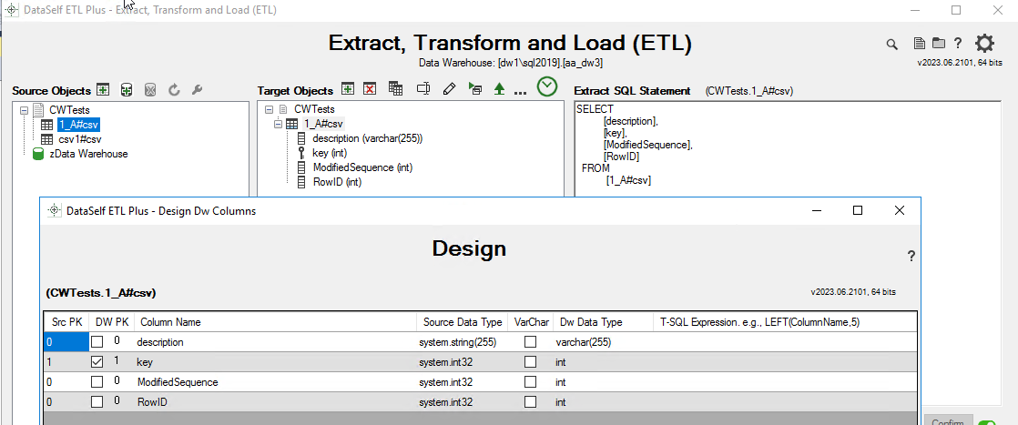
Task: Click the pencil edit icon
Action: point(449,89)
